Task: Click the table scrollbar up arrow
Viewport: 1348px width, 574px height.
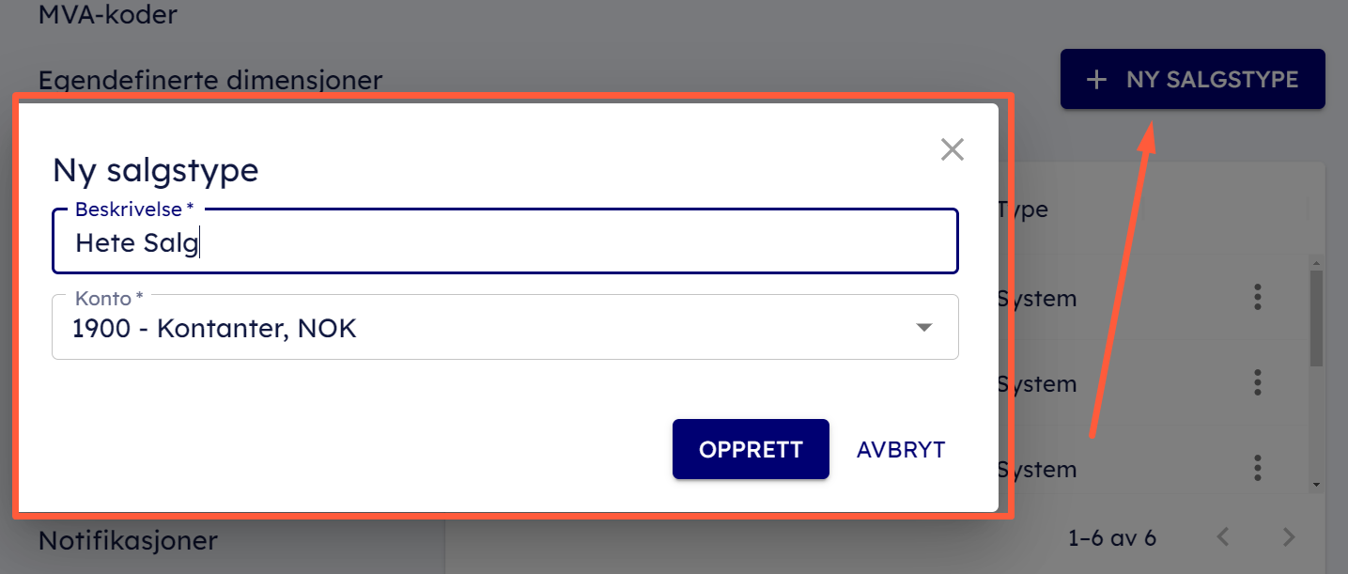Action: pos(1316,262)
